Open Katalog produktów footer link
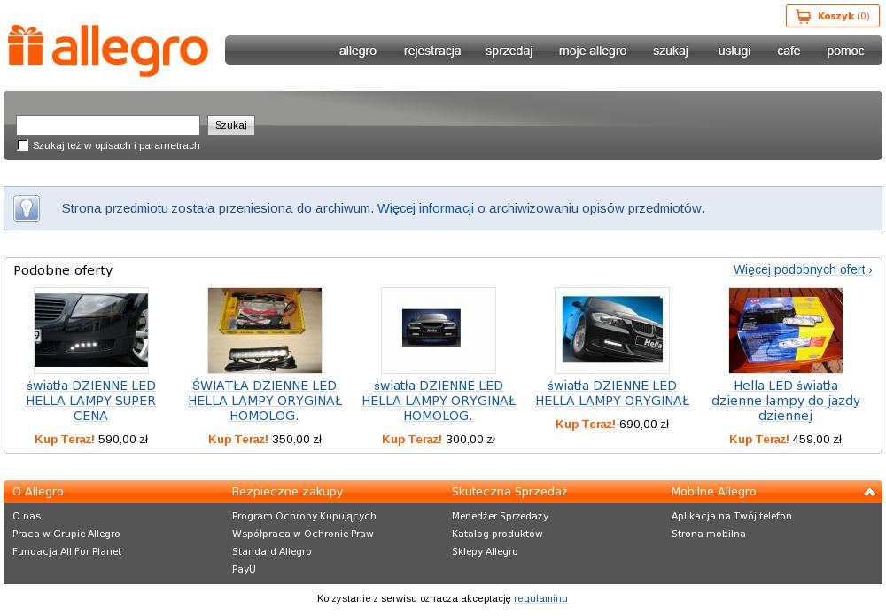886x616 pixels. pos(497,534)
